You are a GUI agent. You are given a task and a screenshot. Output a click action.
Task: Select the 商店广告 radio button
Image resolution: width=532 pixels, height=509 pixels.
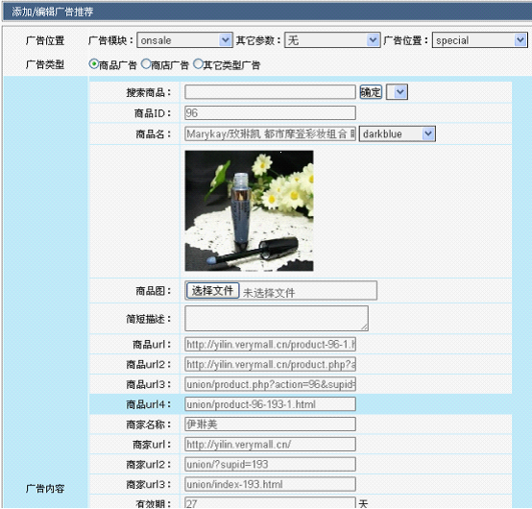(146, 63)
